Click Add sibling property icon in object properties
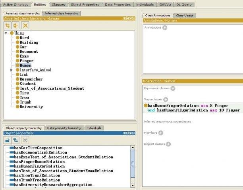 pyautogui.click(x=15, y=140)
